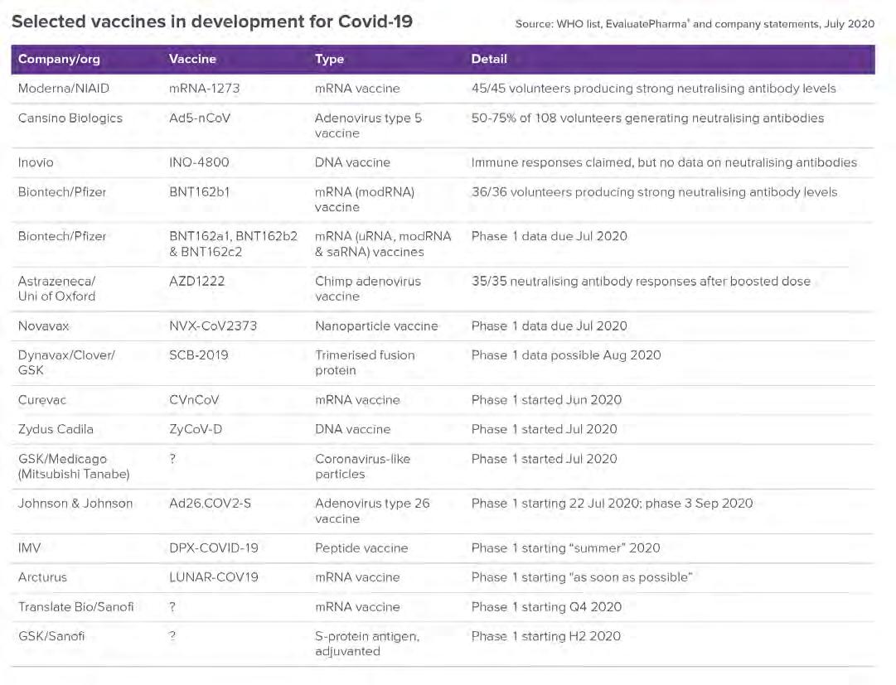Select the 'DPX-COVID-19' vaccine cell
The width and height of the screenshot is (896, 685).
(x=213, y=548)
